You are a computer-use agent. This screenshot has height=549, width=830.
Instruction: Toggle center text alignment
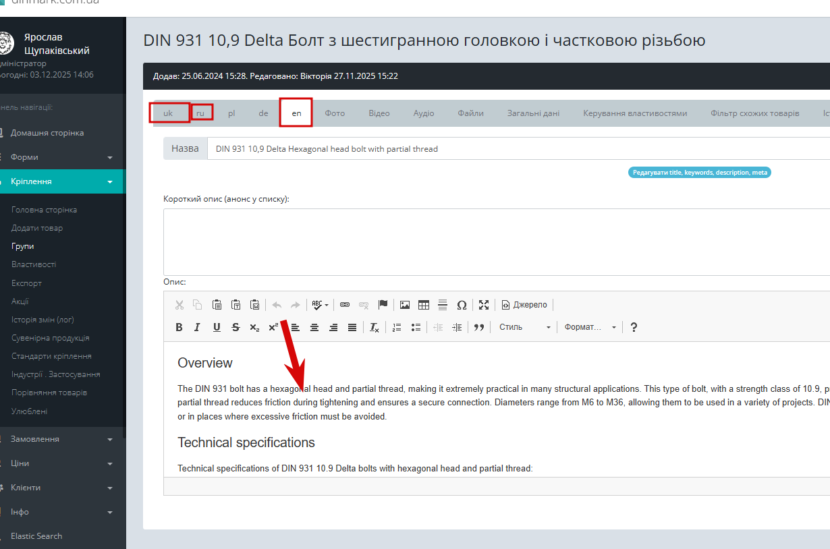(314, 327)
